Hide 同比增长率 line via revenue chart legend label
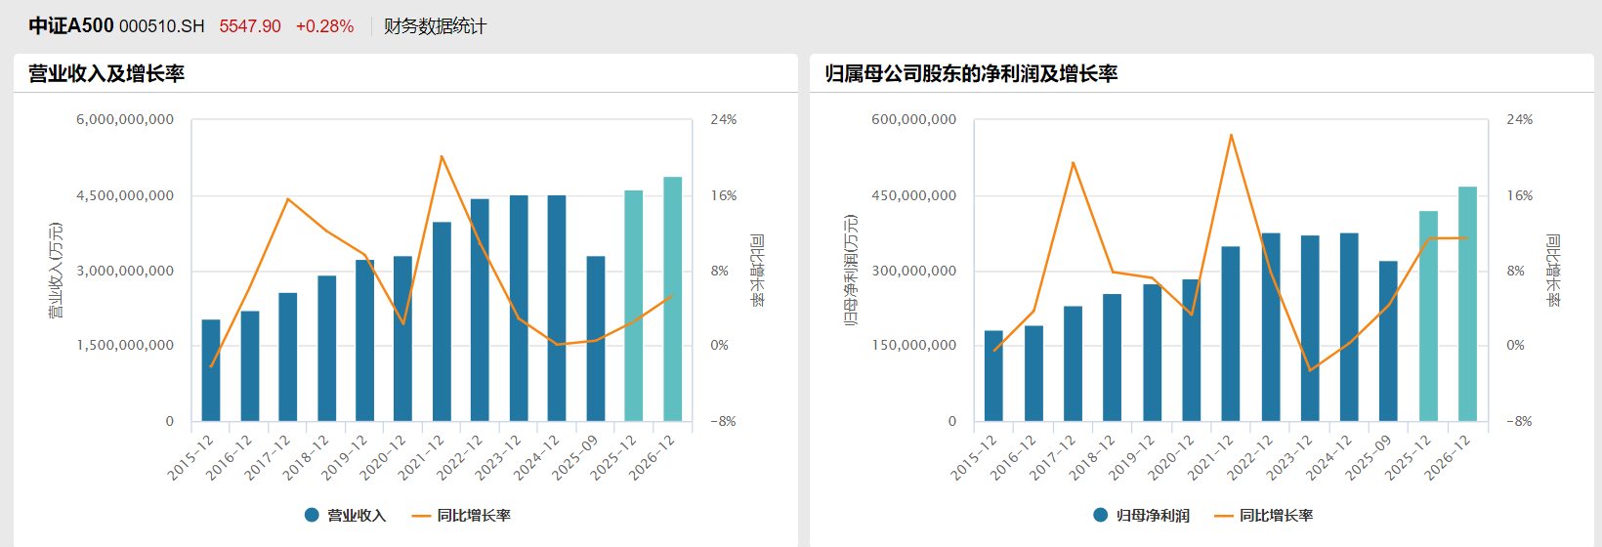Viewport: 1602px width, 547px height. (474, 516)
